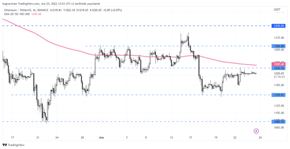Click the date label 21 on time axis

click(x=38, y=138)
